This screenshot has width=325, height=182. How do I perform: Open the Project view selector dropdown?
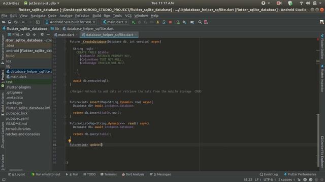pyautogui.click(x=15, y=34)
